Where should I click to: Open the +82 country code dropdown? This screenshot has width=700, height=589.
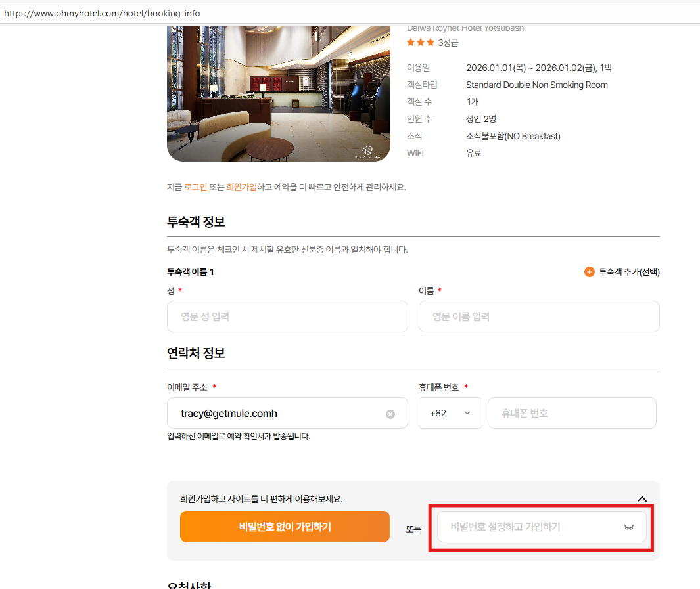pos(450,413)
